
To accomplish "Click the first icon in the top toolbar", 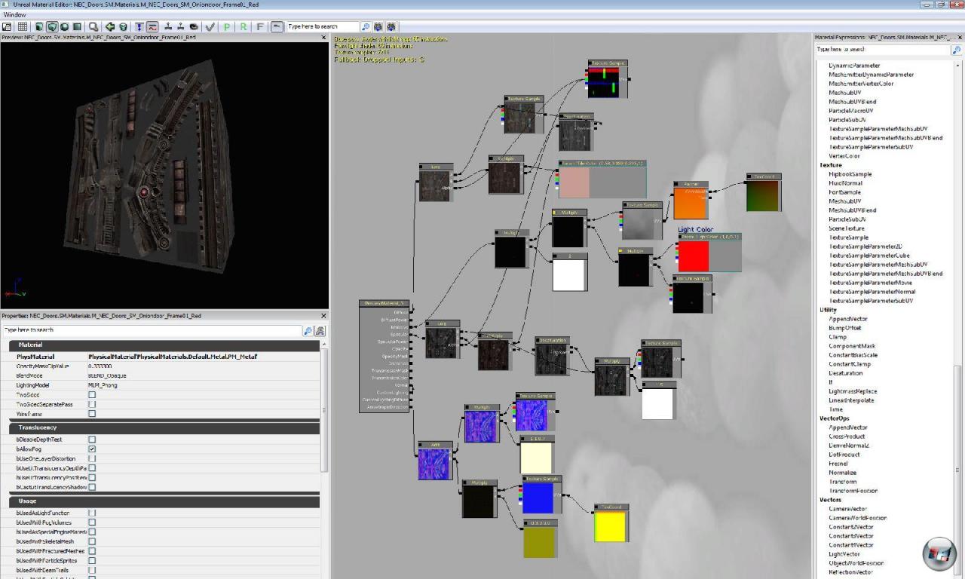I will point(7,26).
